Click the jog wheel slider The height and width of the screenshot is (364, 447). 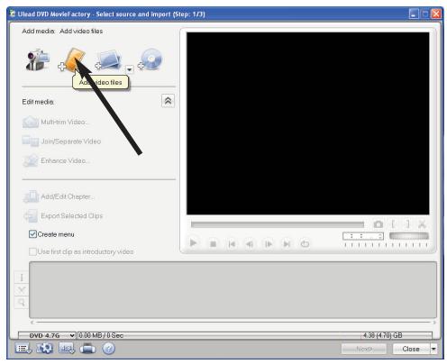coord(409,236)
